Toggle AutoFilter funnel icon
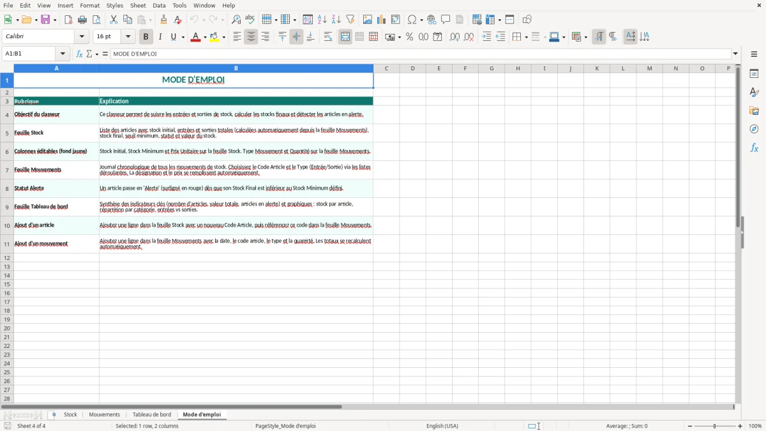Viewport: 766px width, 431px height. 350,20
